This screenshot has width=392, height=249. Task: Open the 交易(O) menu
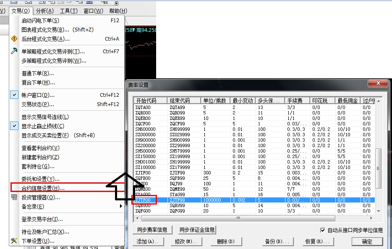tap(21, 11)
